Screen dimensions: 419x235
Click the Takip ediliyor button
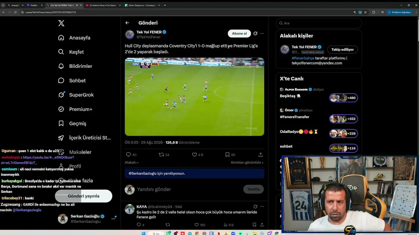342,50
